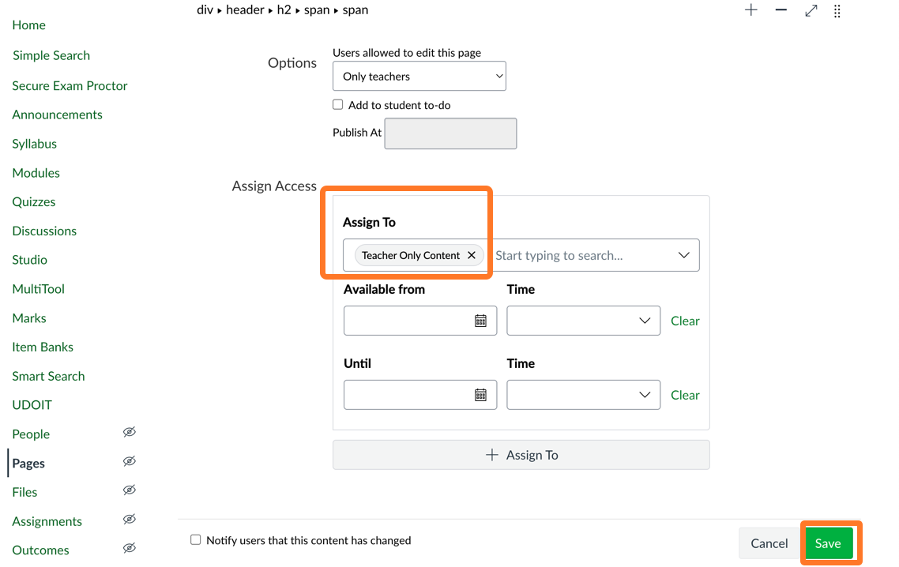Open the fullscreen expand icon top right

click(810, 10)
